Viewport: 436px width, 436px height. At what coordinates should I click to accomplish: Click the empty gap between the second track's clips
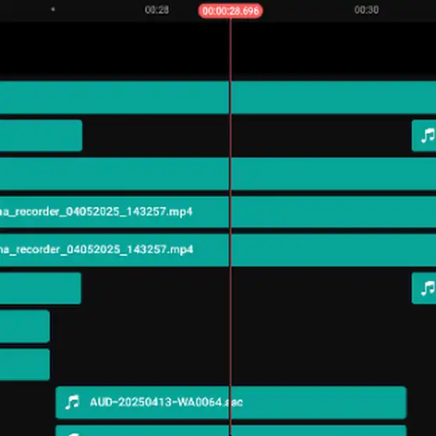(247, 135)
